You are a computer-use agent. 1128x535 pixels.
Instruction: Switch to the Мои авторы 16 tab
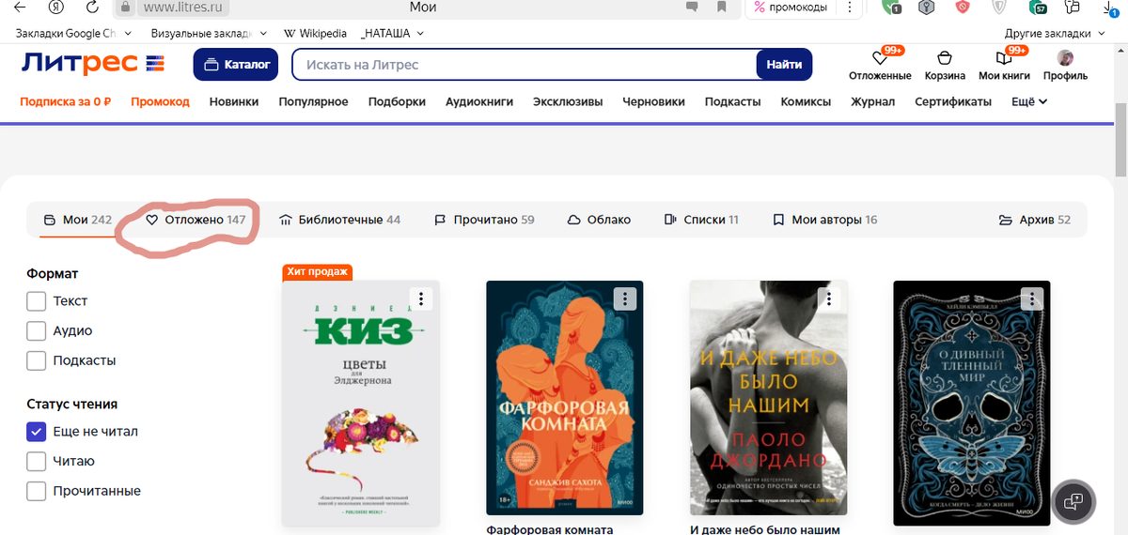(824, 220)
